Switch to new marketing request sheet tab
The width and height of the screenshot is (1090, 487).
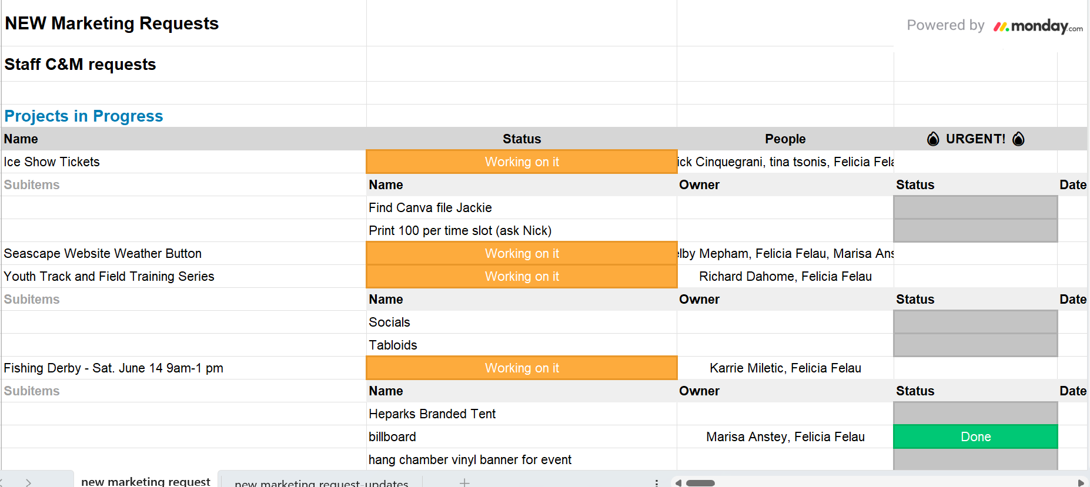(145, 481)
